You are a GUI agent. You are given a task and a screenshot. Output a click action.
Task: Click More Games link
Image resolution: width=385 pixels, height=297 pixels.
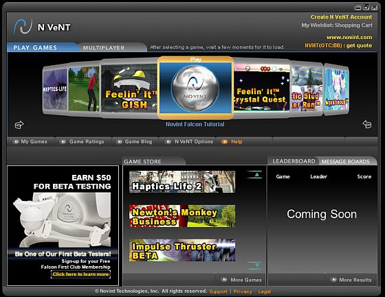tap(246, 280)
